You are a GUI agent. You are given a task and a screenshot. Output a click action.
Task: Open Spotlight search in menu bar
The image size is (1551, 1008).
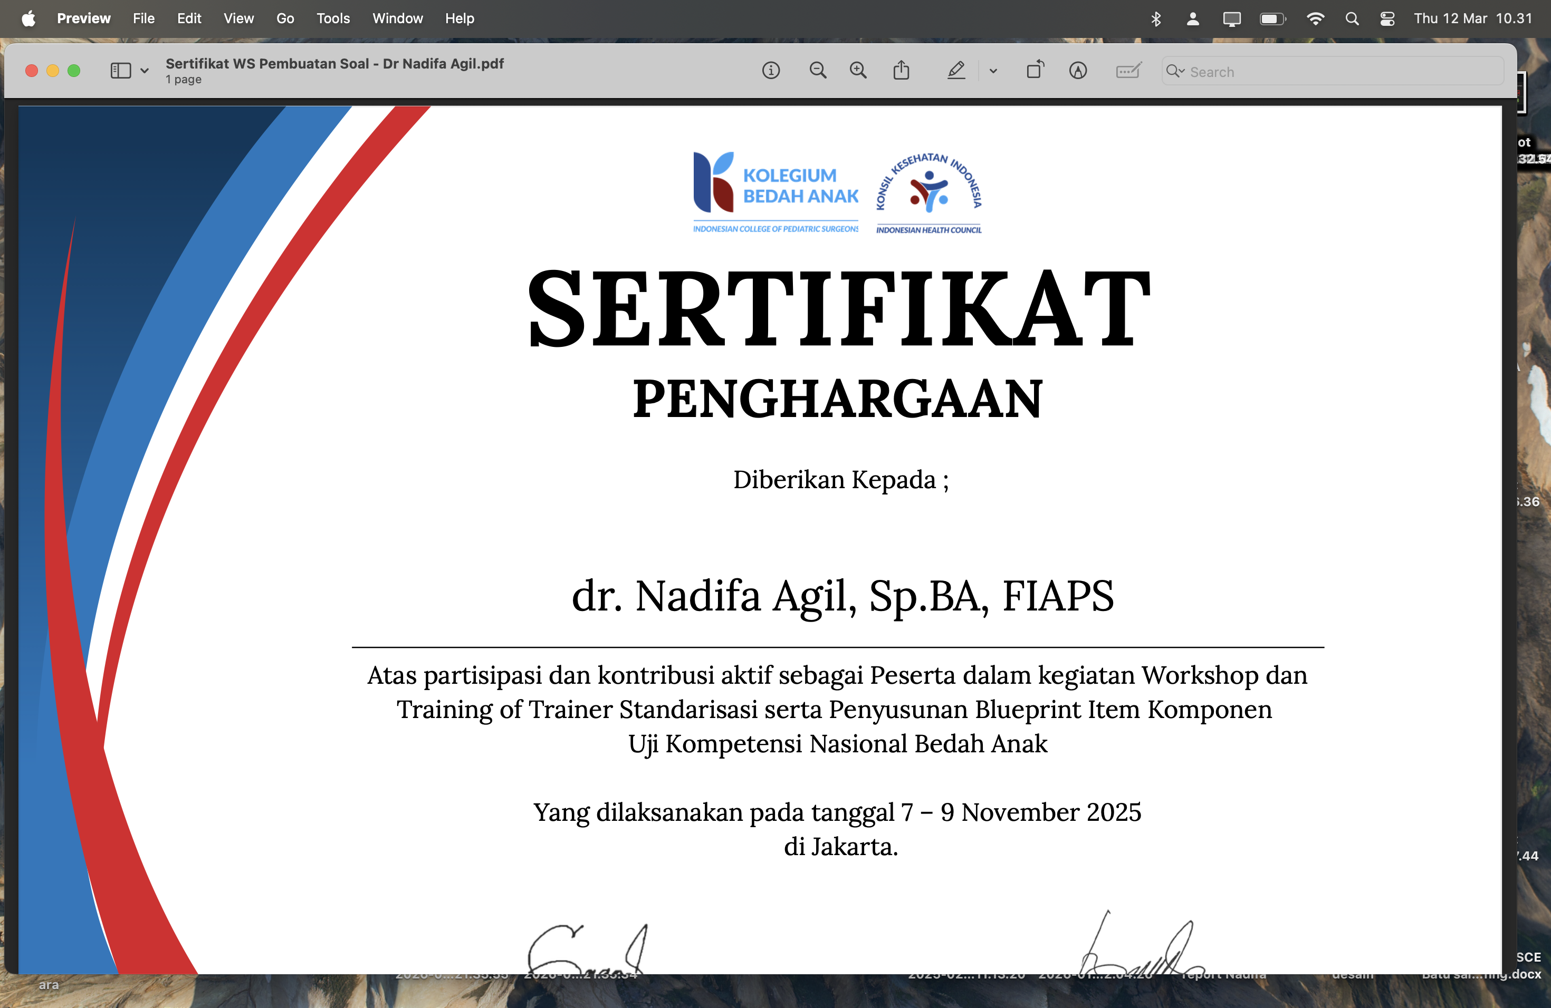point(1352,18)
